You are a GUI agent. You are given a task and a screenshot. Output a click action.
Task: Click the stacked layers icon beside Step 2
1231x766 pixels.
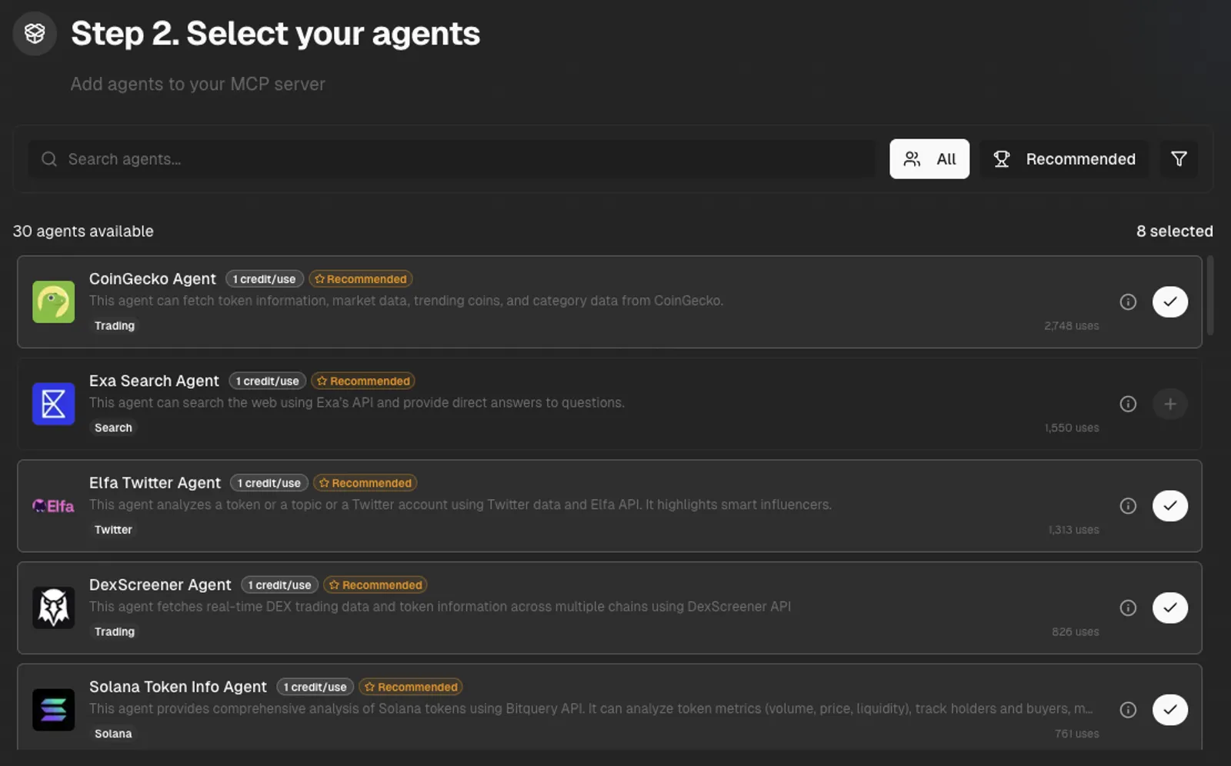[35, 33]
